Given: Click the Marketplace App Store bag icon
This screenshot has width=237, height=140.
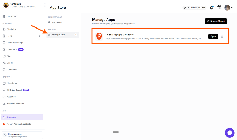Looking at the screenshot, I should [49, 22].
